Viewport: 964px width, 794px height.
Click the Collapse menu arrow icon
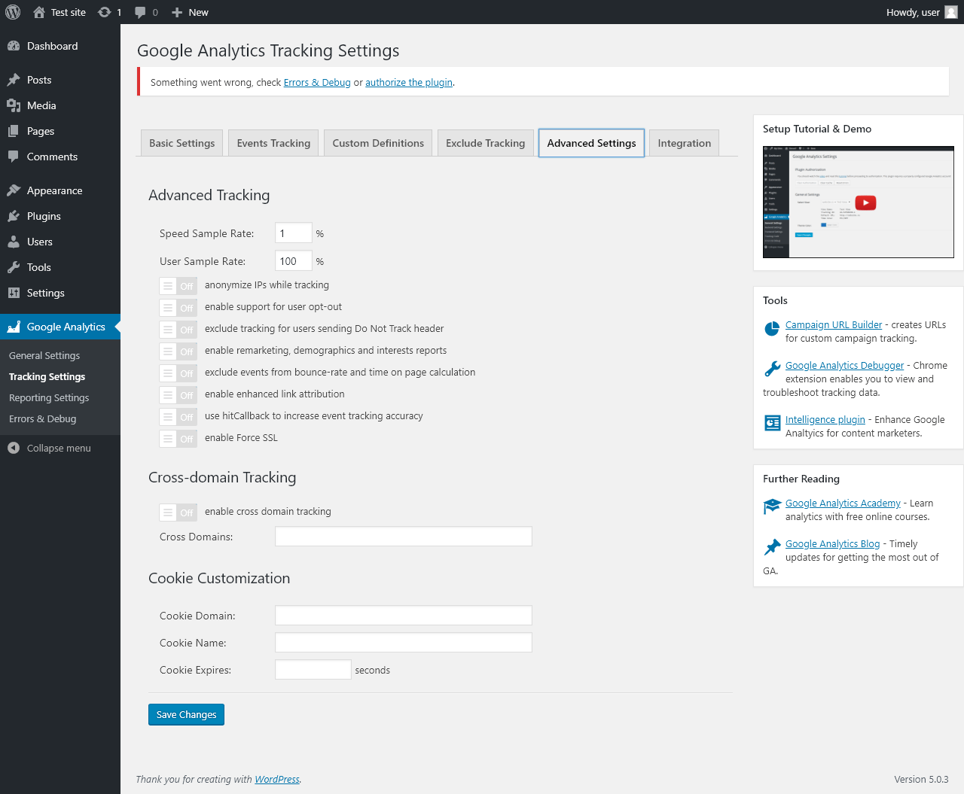[x=14, y=448]
